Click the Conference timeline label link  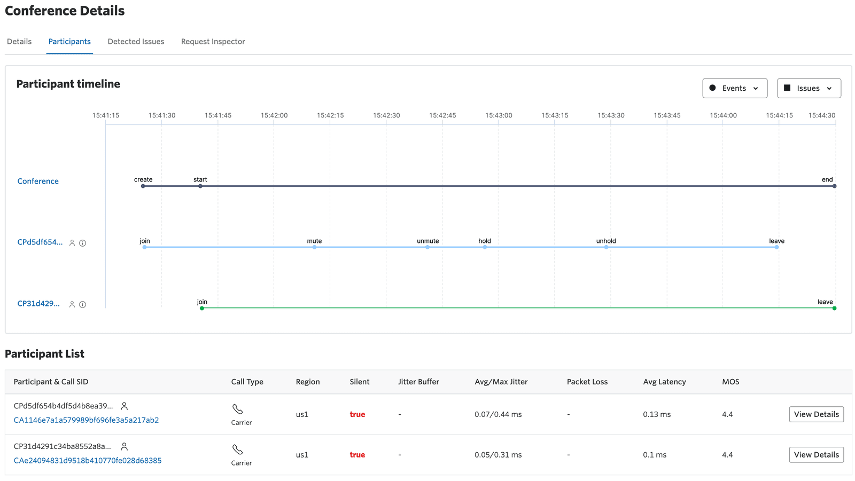(x=37, y=181)
